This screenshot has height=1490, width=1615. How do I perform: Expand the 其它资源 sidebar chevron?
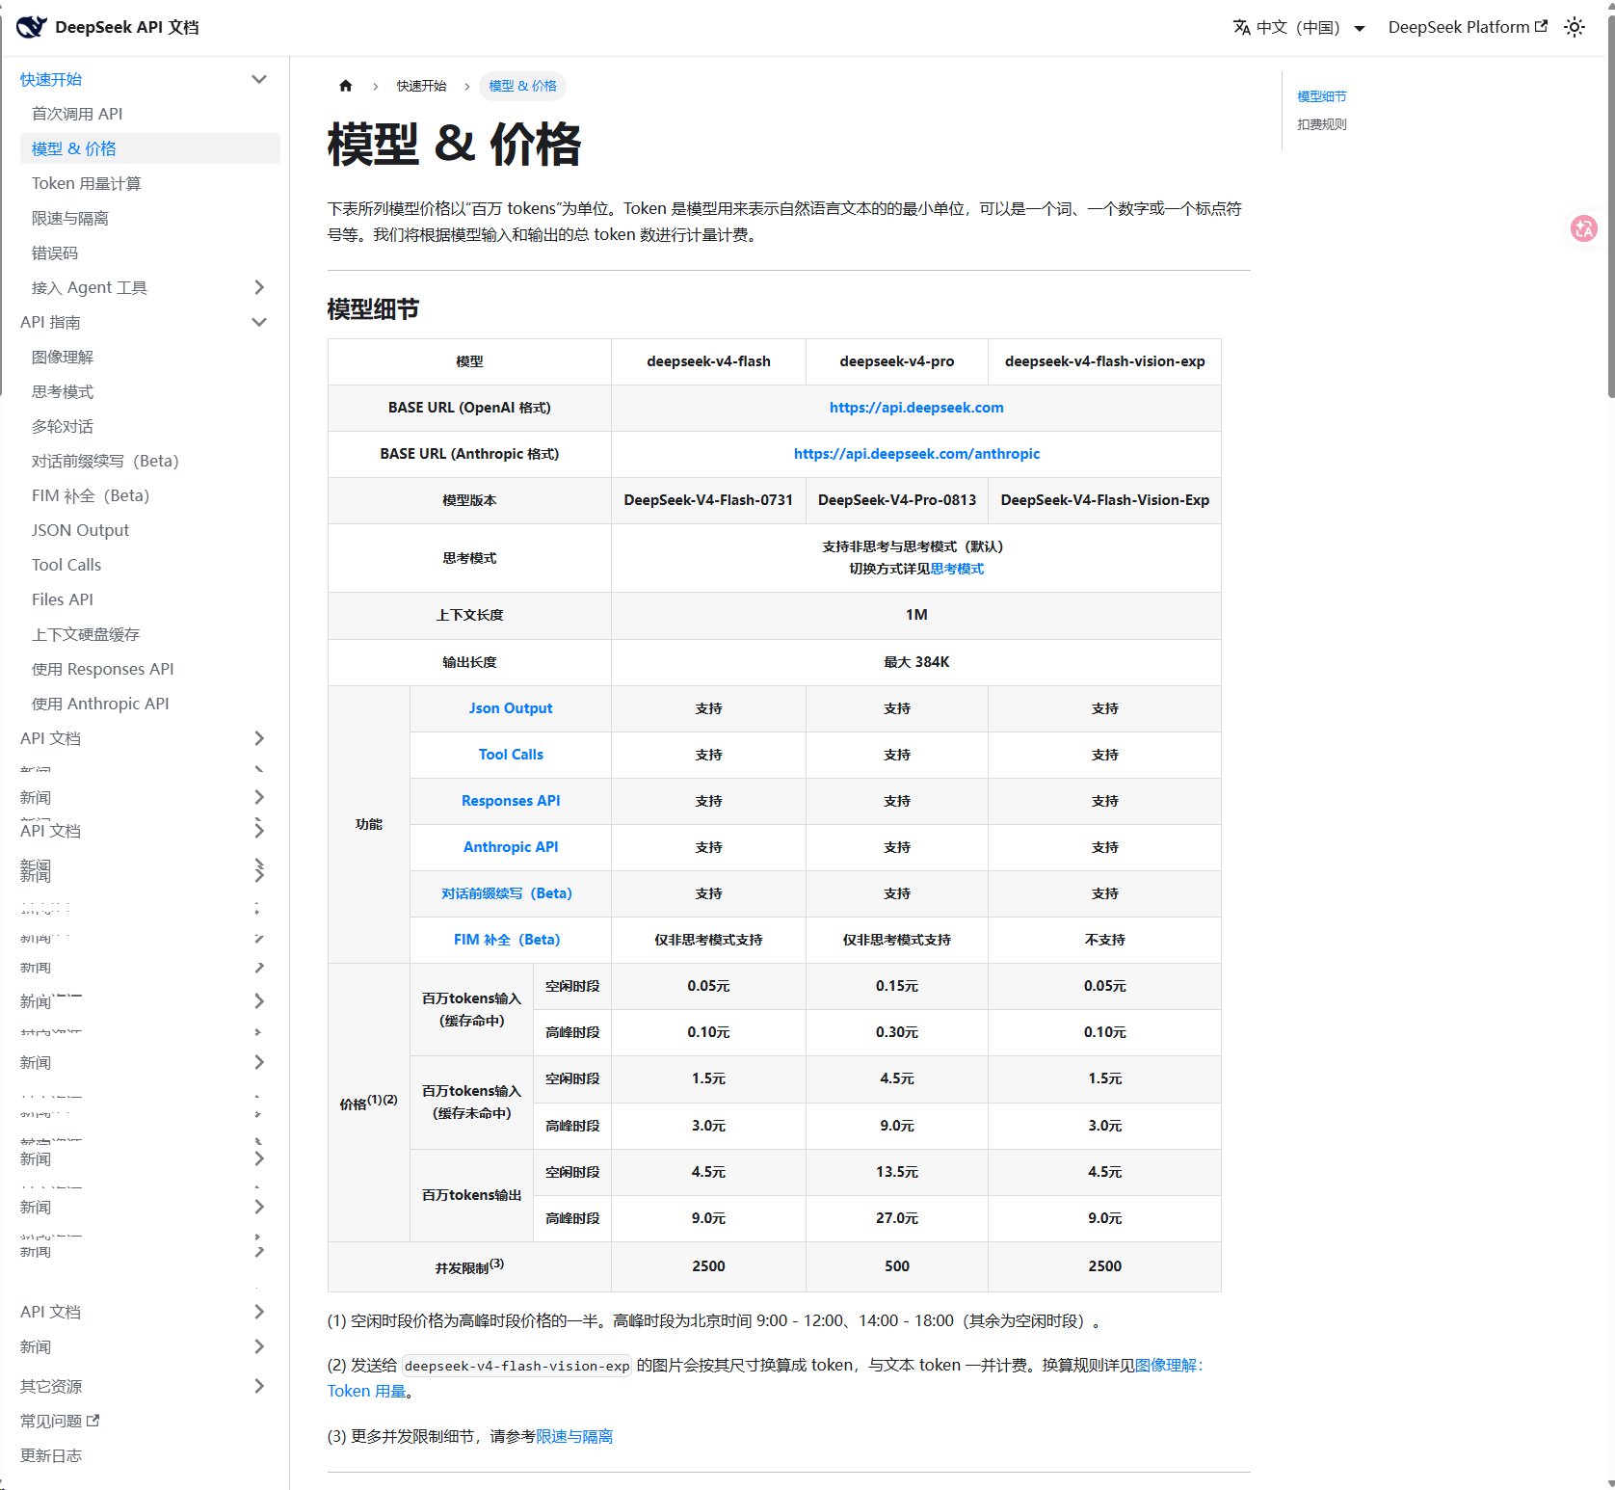(259, 1386)
